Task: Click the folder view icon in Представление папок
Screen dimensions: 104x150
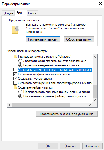Action: (x=15, y=30)
